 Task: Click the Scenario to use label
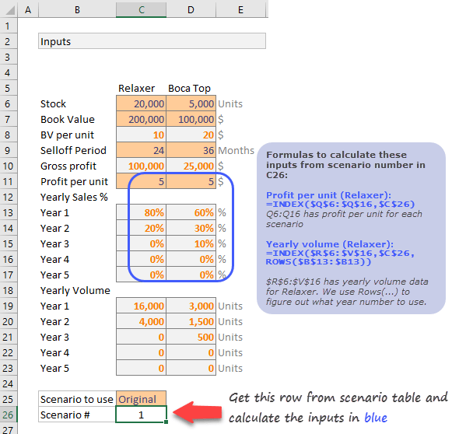coord(77,399)
